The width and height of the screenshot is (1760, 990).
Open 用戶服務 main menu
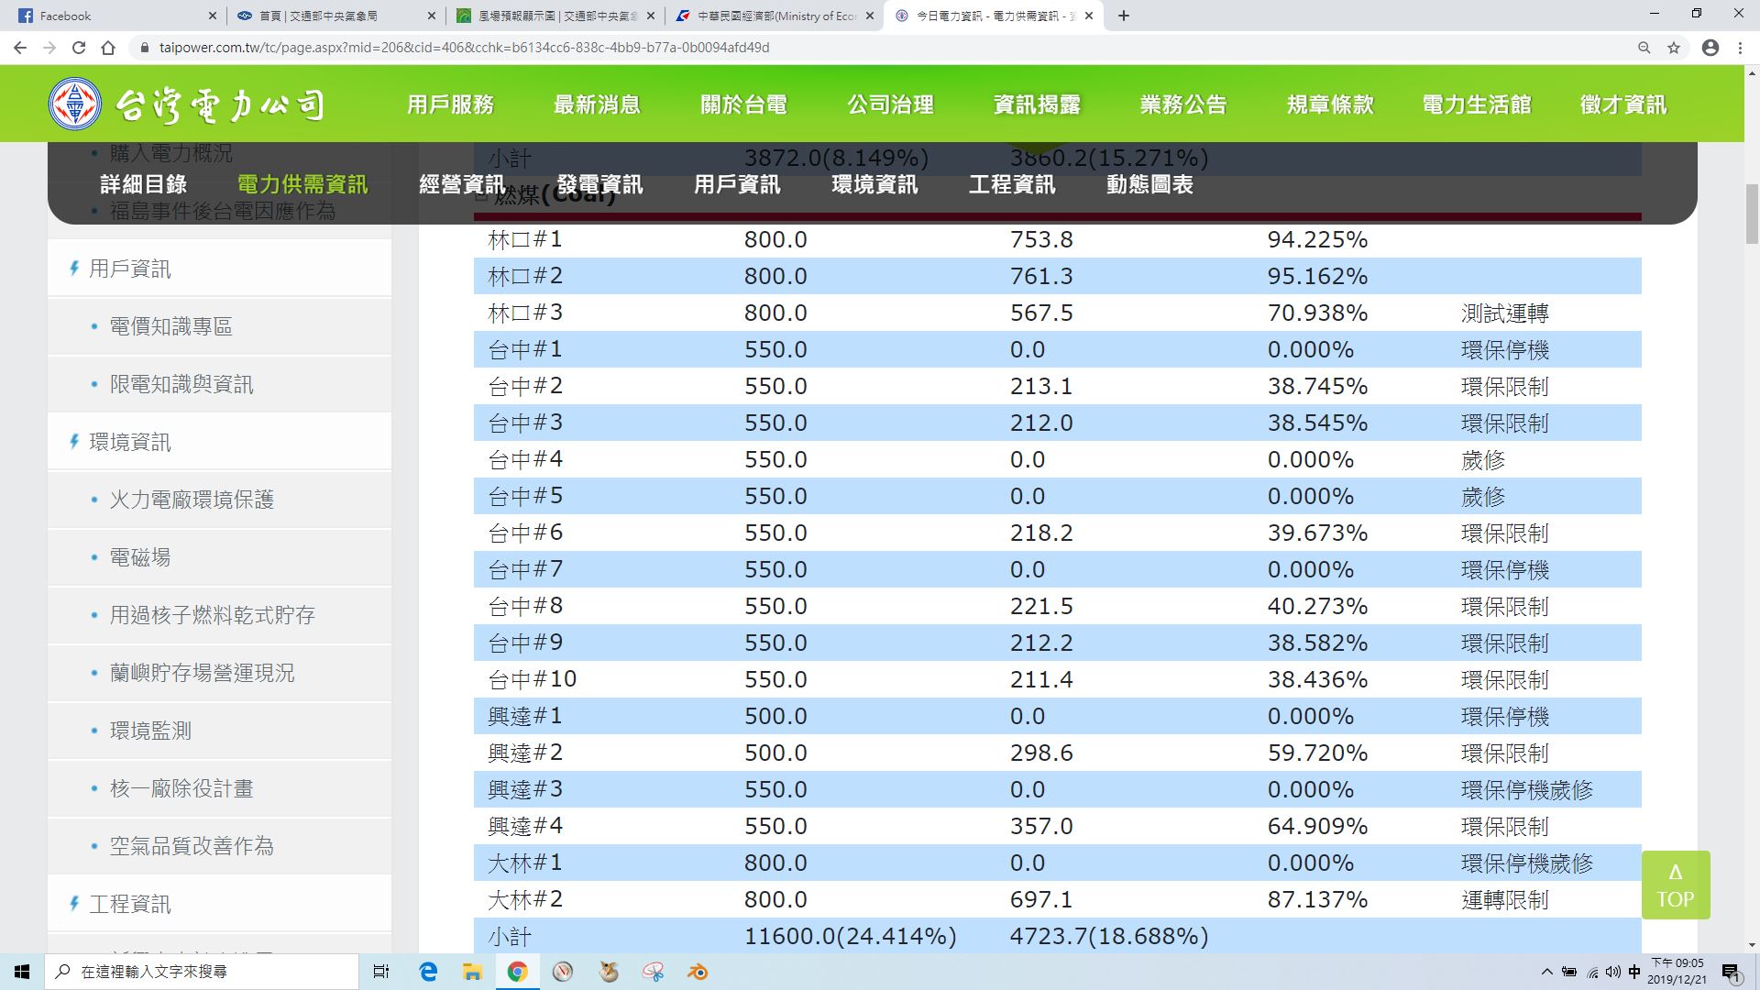click(450, 104)
